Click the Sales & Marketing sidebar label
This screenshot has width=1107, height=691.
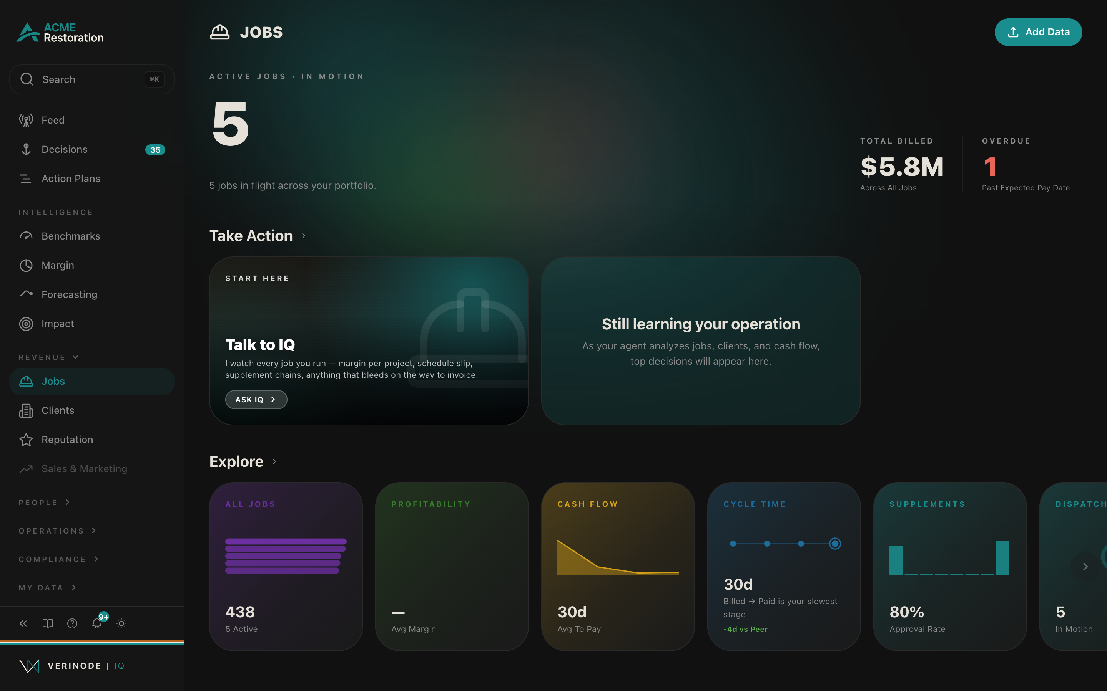[x=84, y=469]
